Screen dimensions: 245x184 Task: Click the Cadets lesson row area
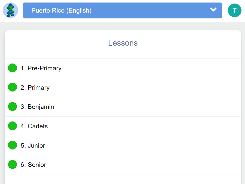123,126
